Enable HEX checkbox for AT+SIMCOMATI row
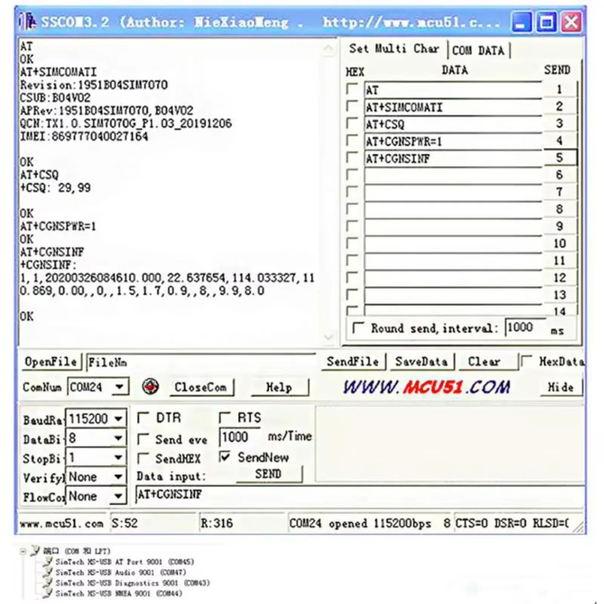Screen dimensions: 604x604 [352, 106]
